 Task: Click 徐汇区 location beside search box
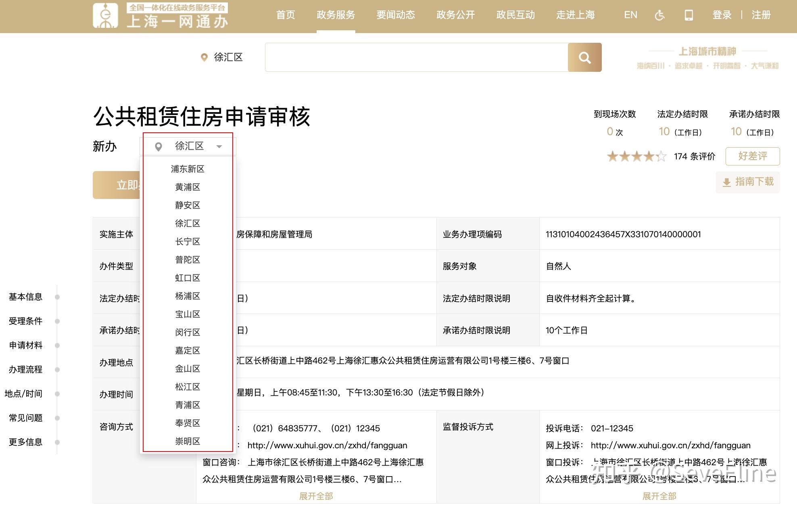(228, 57)
